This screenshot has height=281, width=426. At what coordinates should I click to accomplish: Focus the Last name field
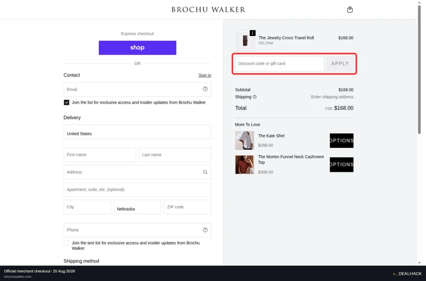[175, 155]
